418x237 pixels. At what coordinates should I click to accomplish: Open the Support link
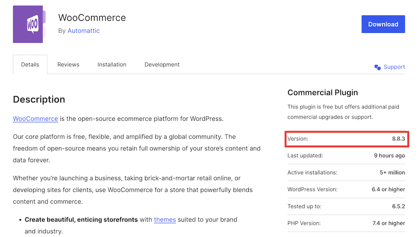pyautogui.click(x=394, y=67)
